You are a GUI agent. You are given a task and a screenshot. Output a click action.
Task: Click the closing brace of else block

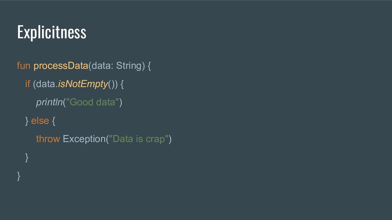coord(27,157)
